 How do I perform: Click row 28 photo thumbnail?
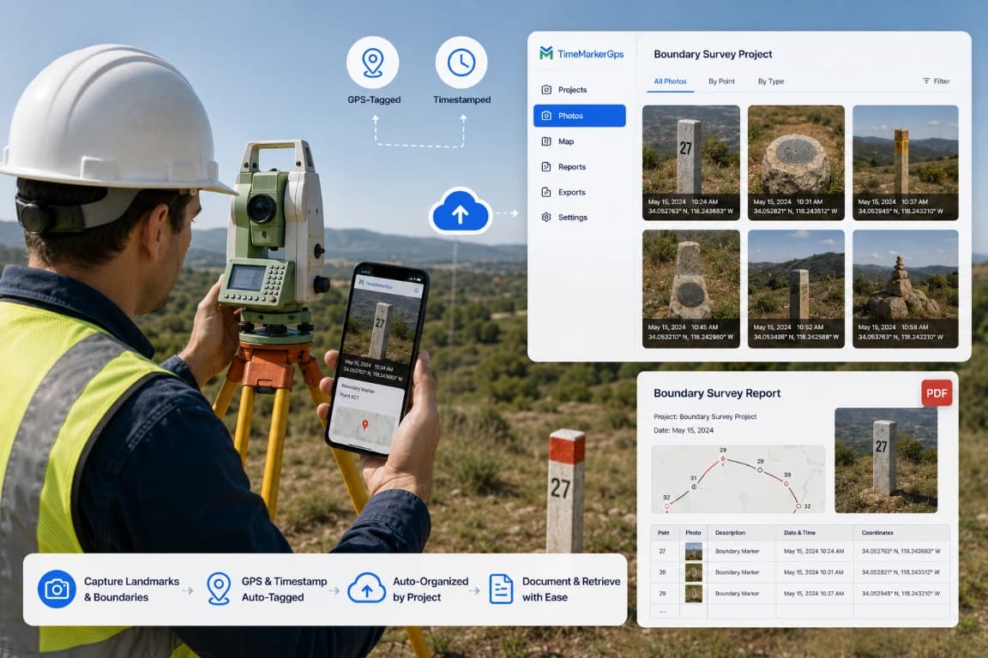(694, 572)
